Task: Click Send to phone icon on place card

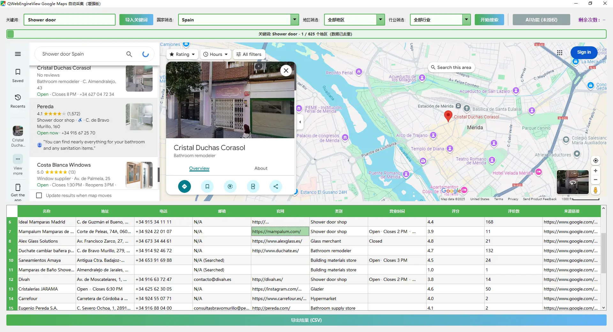Action: click(253, 186)
